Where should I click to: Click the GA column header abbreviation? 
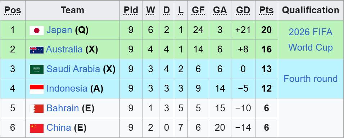tap(220, 10)
